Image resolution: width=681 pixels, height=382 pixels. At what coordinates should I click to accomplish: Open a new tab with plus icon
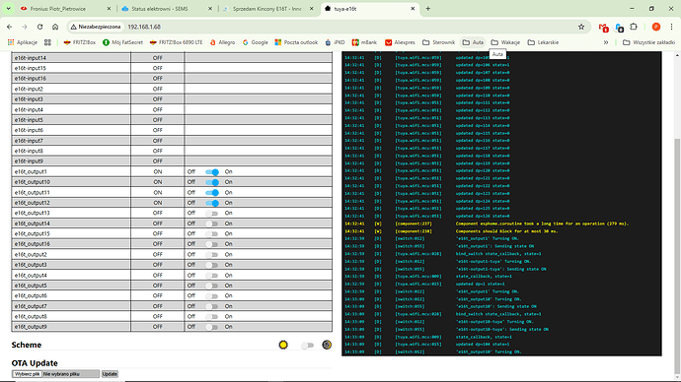pos(427,9)
